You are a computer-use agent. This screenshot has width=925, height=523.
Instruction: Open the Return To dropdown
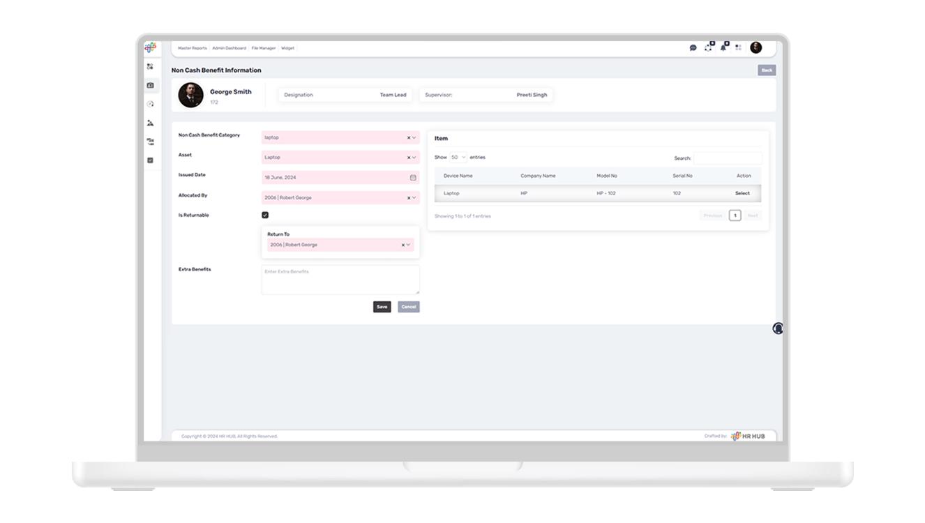tap(409, 245)
